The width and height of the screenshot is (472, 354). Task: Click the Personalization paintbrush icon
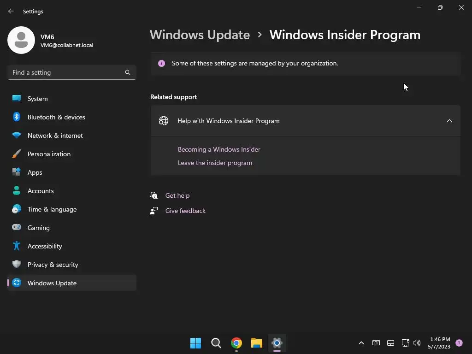coord(17,154)
